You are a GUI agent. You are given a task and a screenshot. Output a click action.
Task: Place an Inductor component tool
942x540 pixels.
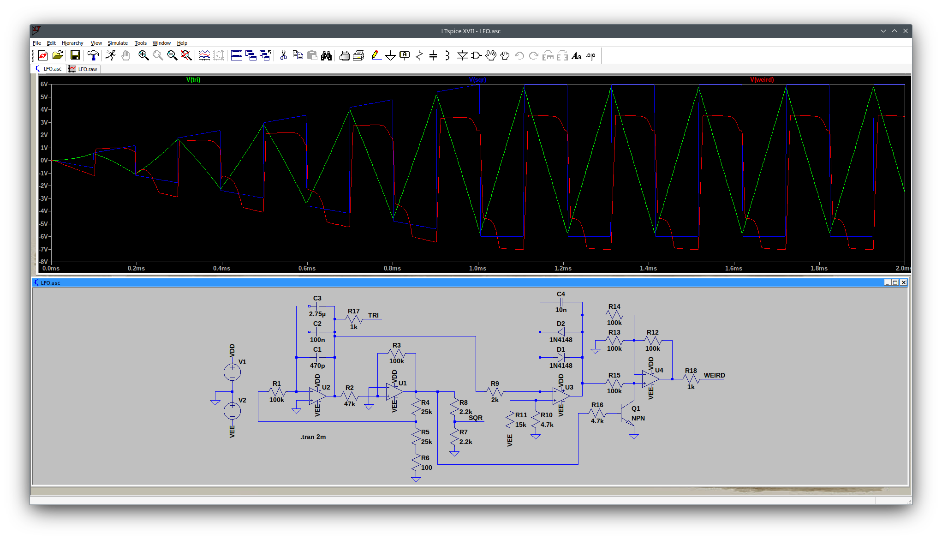[x=447, y=55]
